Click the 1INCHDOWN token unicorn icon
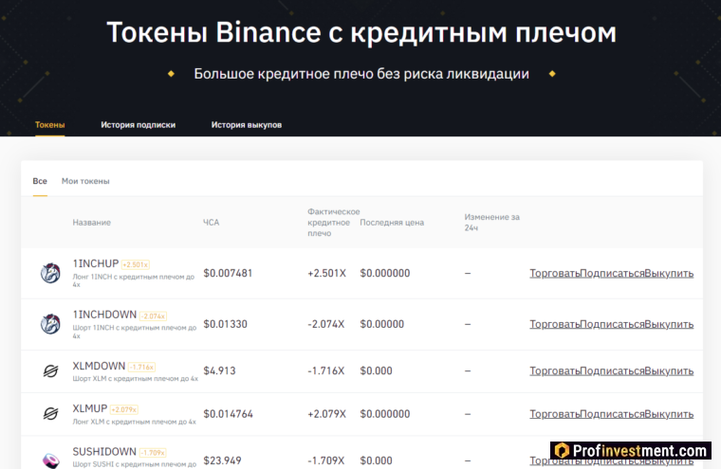The height and width of the screenshot is (469, 721). coord(50,324)
